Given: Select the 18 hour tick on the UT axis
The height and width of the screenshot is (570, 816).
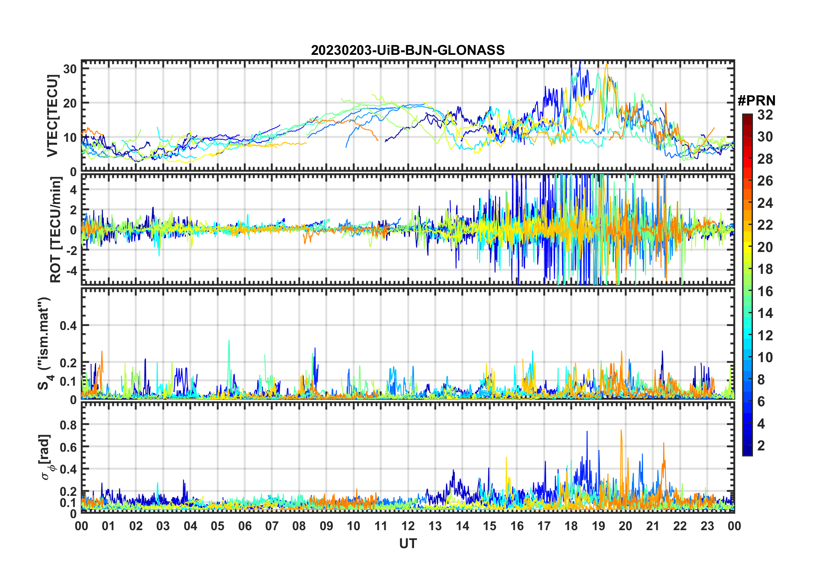Looking at the screenshot, I should click(571, 526).
